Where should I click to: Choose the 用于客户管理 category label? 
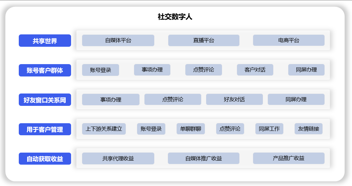coord(45,129)
